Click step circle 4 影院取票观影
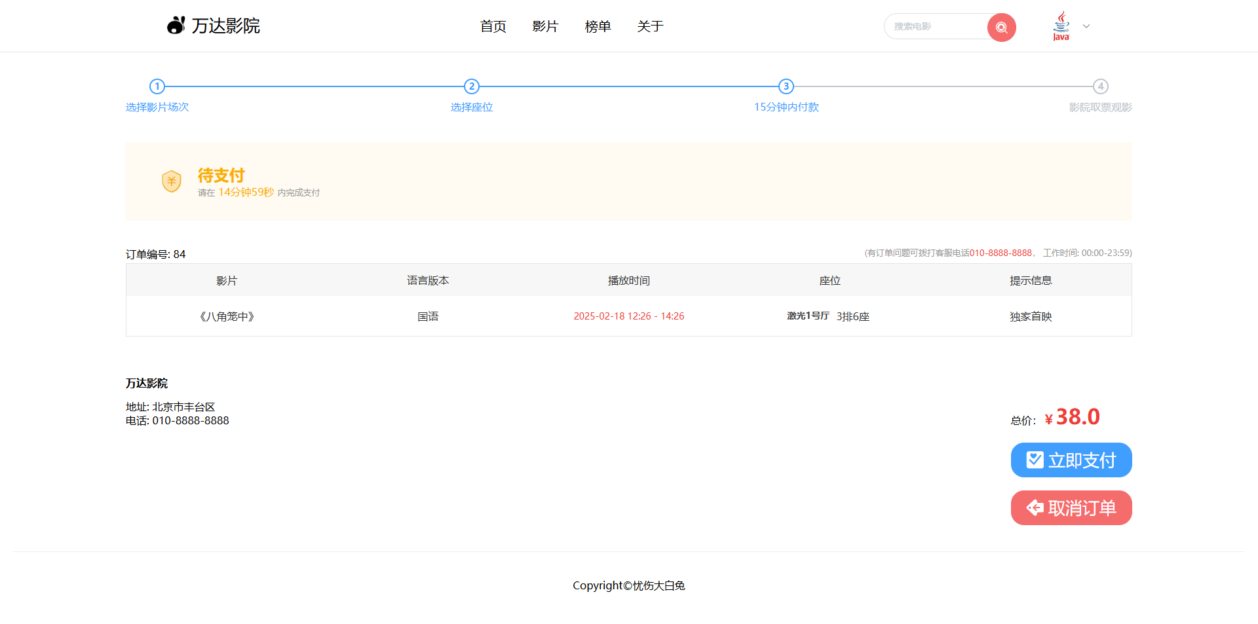The height and width of the screenshot is (624, 1258). [1100, 86]
